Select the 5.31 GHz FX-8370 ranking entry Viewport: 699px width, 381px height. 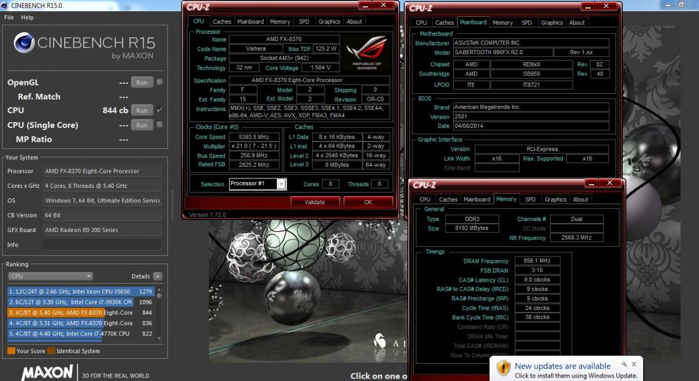click(80, 323)
